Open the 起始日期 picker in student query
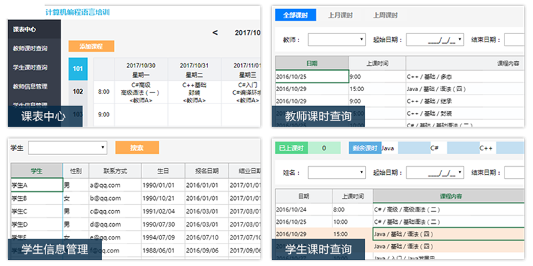This screenshot has width=533, height=266. [x=435, y=173]
